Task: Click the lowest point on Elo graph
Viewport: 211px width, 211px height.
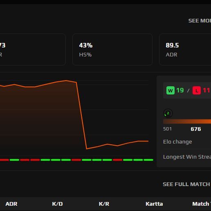Action: [x=87, y=149]
